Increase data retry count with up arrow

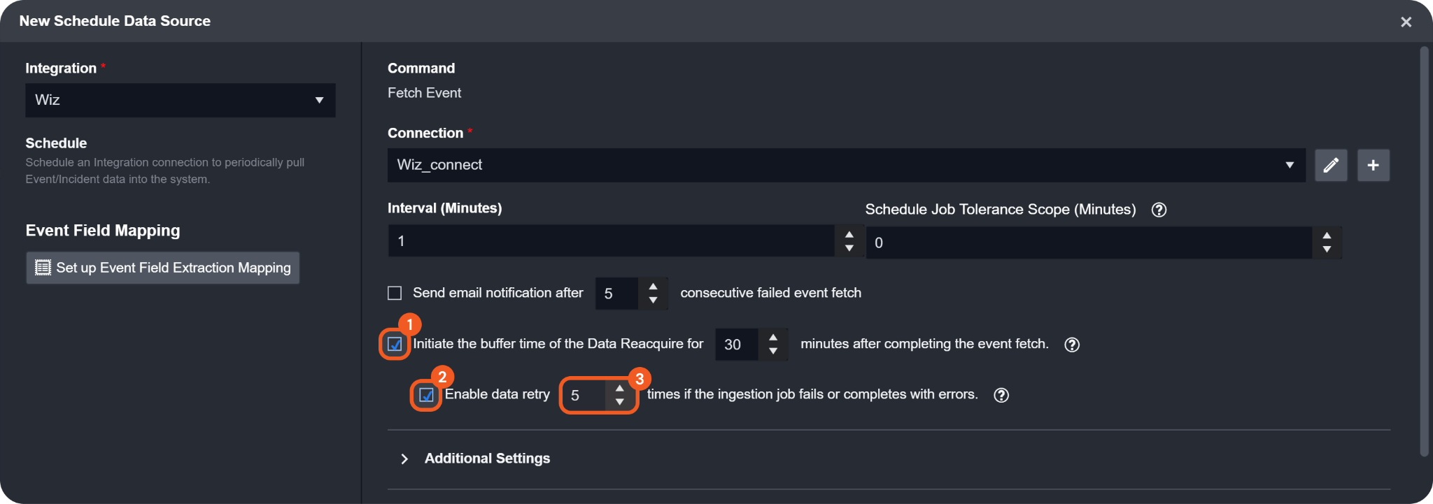619,389
